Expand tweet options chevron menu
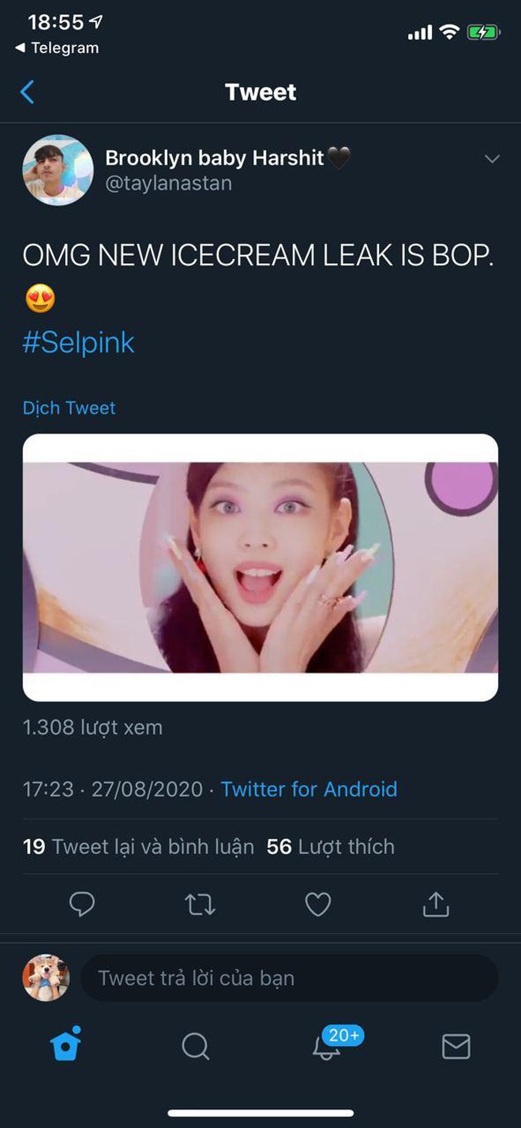521x1128 pixels. (x=492, y=159)
